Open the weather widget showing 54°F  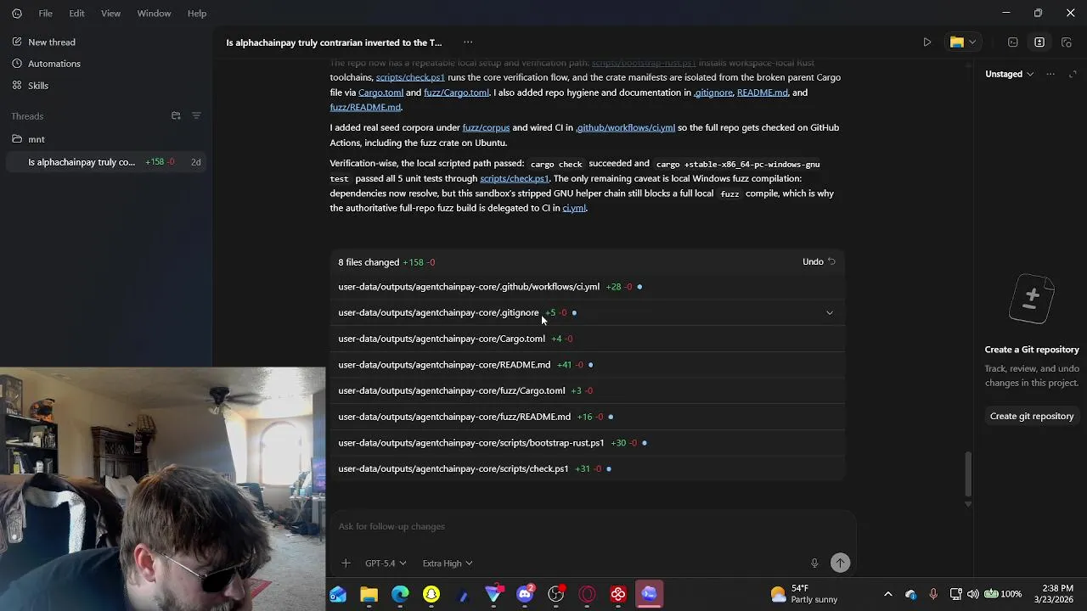click(x=803, y=594)
